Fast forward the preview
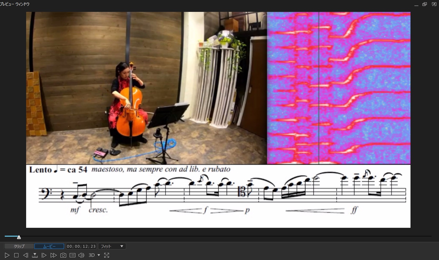The width and height of the screenshot is (439, 260). 53,255
